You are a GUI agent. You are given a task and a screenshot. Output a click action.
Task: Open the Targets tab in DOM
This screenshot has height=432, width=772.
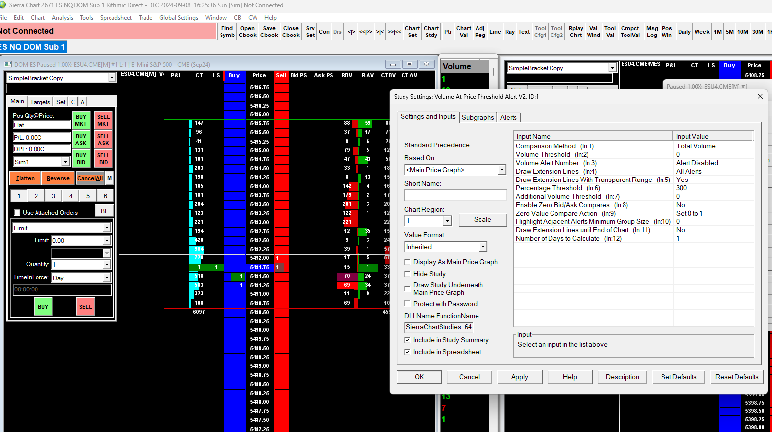(x=40, y=102)
